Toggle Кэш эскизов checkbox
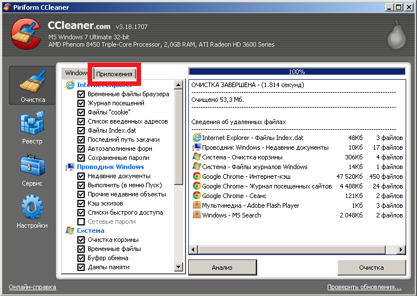The image size is (417, 296). point(81,203)
